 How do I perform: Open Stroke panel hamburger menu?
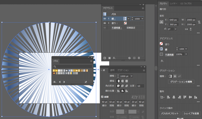144,70
